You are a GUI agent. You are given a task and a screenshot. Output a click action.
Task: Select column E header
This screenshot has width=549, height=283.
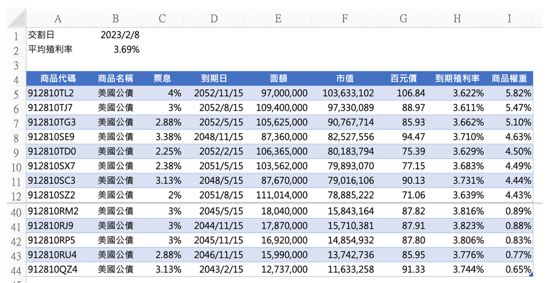278,19
